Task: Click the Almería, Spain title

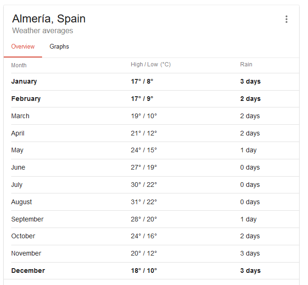Action: pyautogui.click(x=49, y=19)
